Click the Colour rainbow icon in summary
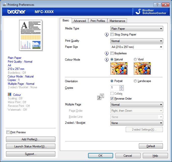This screenshot has width=172, height=162. click(x=10, y=94)
